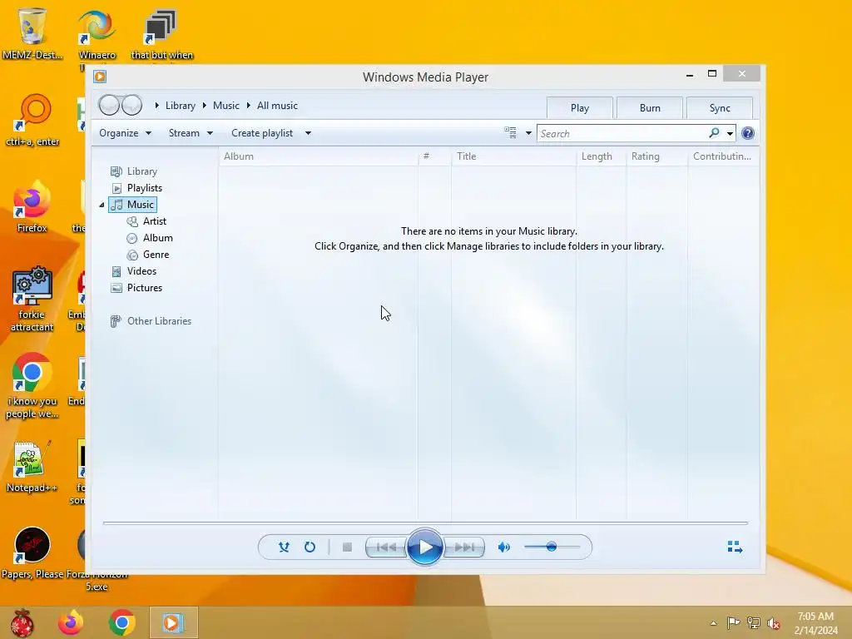Sort by the Contributing artist column header
The width and height of the screenshot is (852, 639).
(x=723, y=156)
